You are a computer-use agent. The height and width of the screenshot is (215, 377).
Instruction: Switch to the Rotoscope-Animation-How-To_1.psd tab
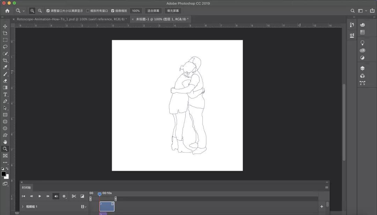(70, 19)
